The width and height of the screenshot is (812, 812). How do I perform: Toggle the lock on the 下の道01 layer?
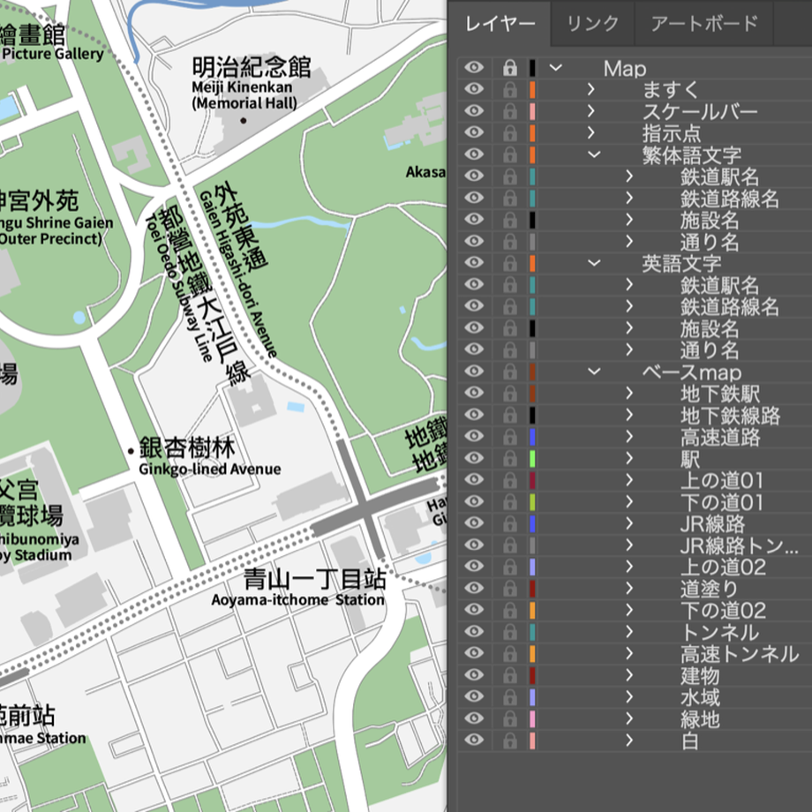click(509, 502)
